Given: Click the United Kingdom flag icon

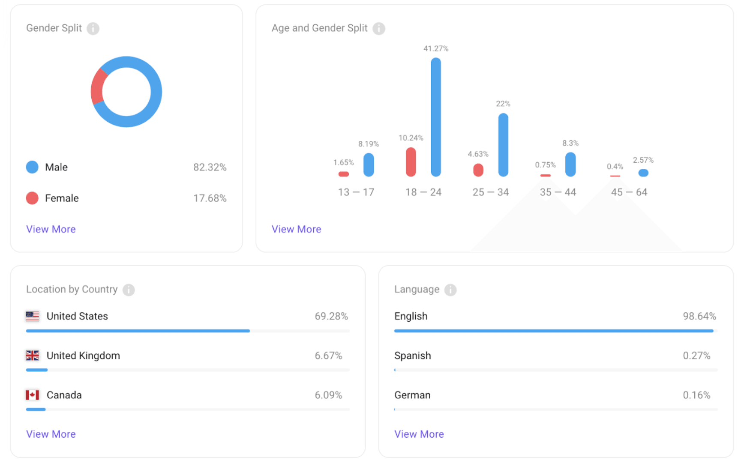Looking at the screenshot, I should tap(32, 356).
